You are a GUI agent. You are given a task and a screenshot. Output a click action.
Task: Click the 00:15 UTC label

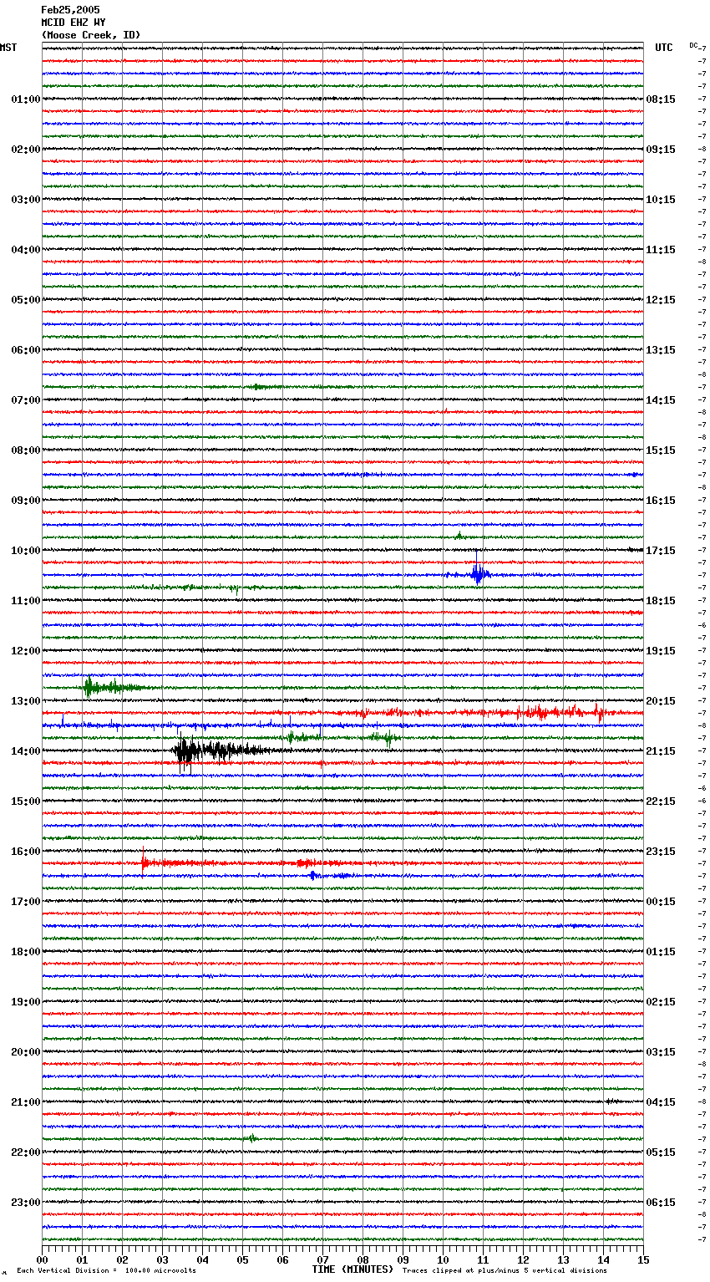[661, 902]
